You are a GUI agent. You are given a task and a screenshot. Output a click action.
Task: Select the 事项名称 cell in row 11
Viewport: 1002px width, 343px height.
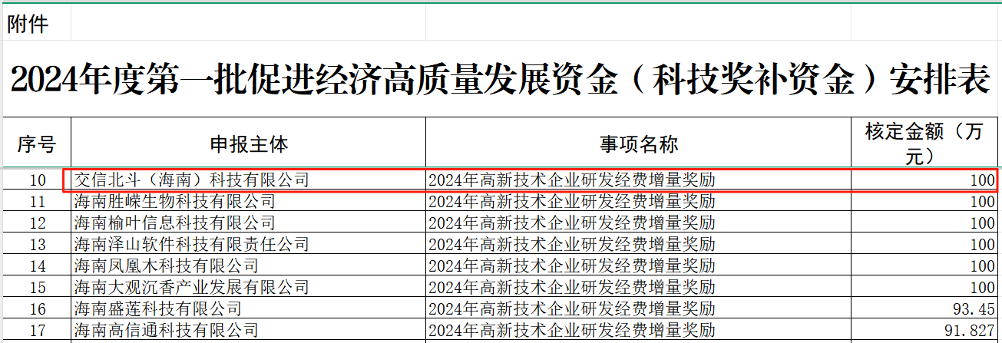(638, 202)
